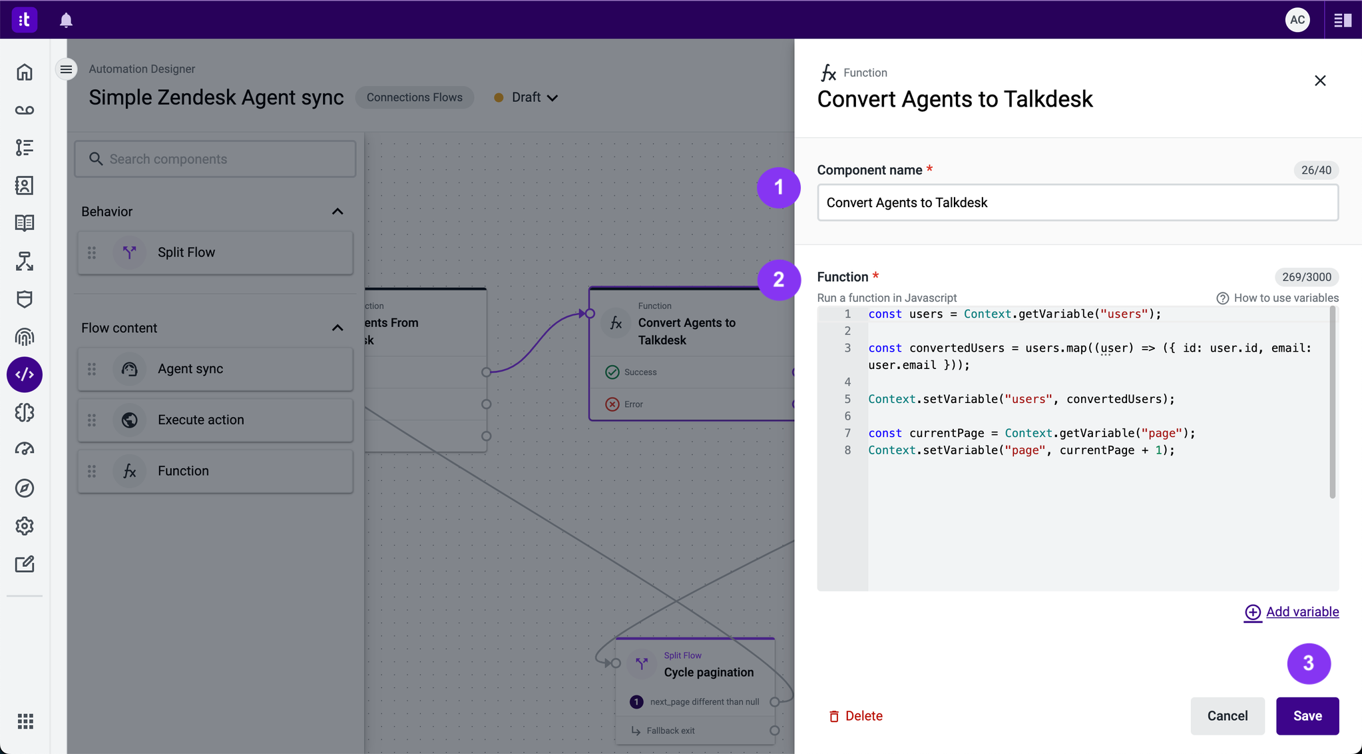The width and height of the screenshot is (1362, 754).
Task: Open the Talkdesk logo menu
Action: 24,20
